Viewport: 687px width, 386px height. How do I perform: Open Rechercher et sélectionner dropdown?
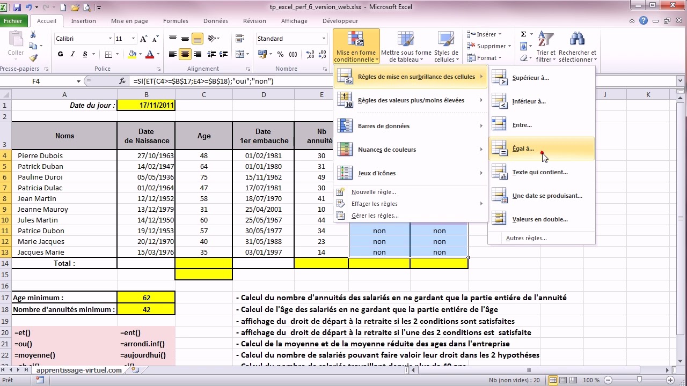[x=578, y=46]
